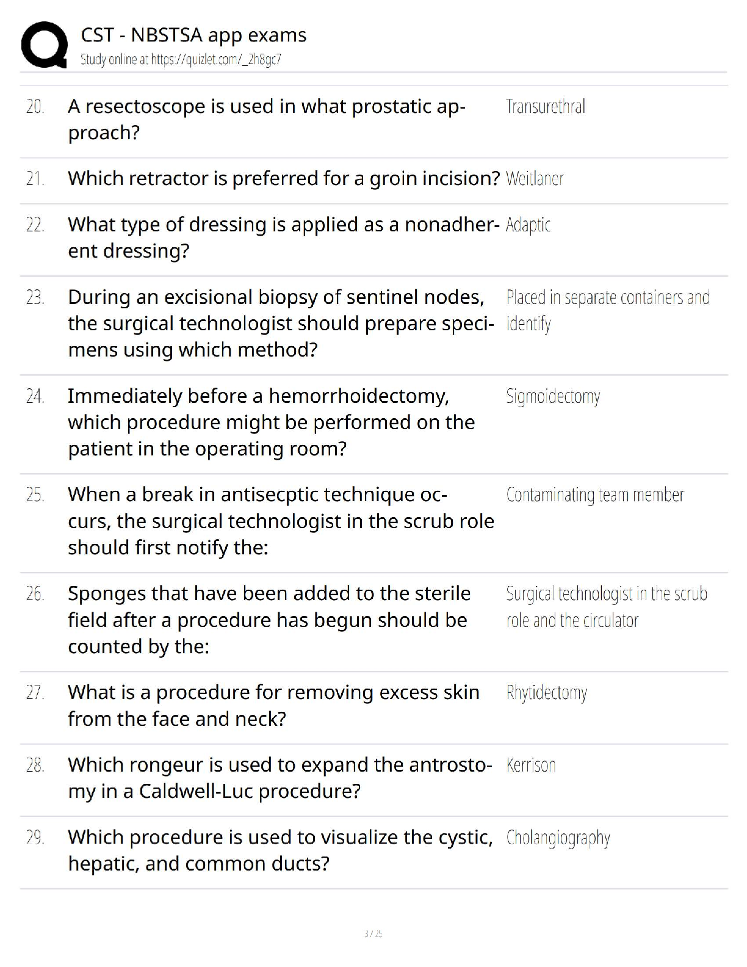Click the Rhytidectomy answer

546,693
